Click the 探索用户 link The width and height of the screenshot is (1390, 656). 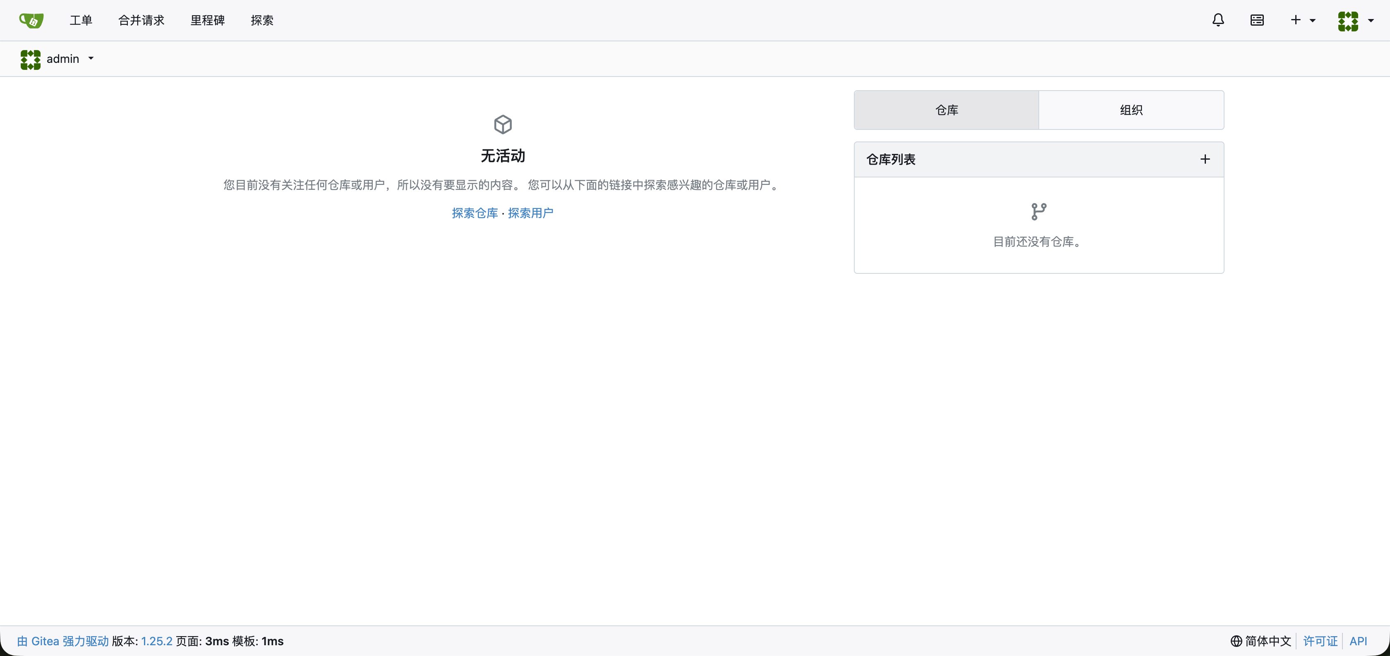531,213
